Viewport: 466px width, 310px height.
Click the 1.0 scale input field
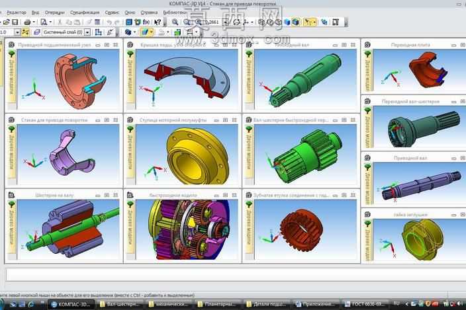(x=7, y=32)
